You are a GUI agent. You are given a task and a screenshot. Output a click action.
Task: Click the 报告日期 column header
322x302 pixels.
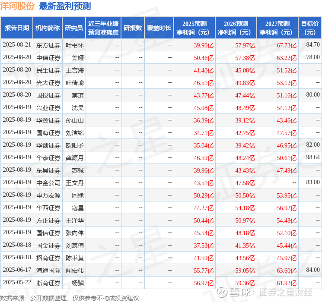click(16, 28)
